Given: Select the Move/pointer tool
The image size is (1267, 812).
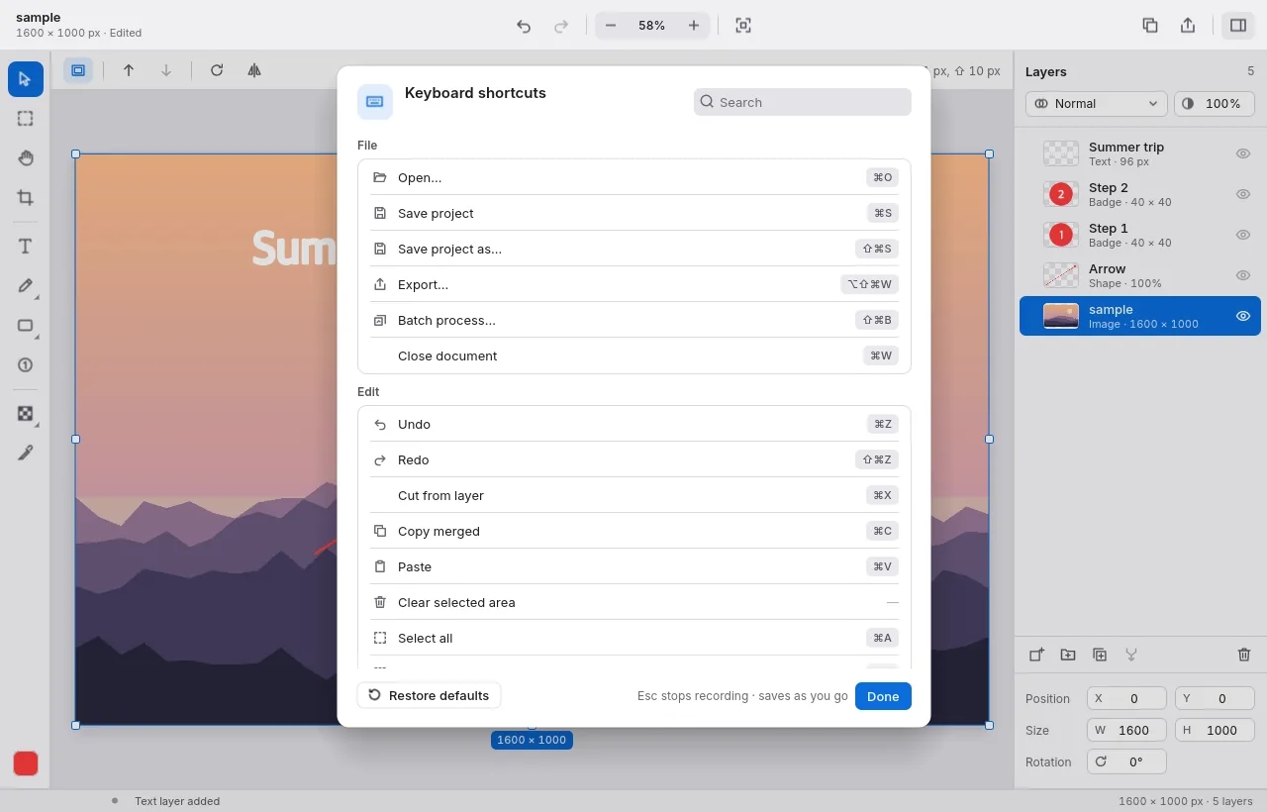Looking at the screenshot, I should [26, 79].
